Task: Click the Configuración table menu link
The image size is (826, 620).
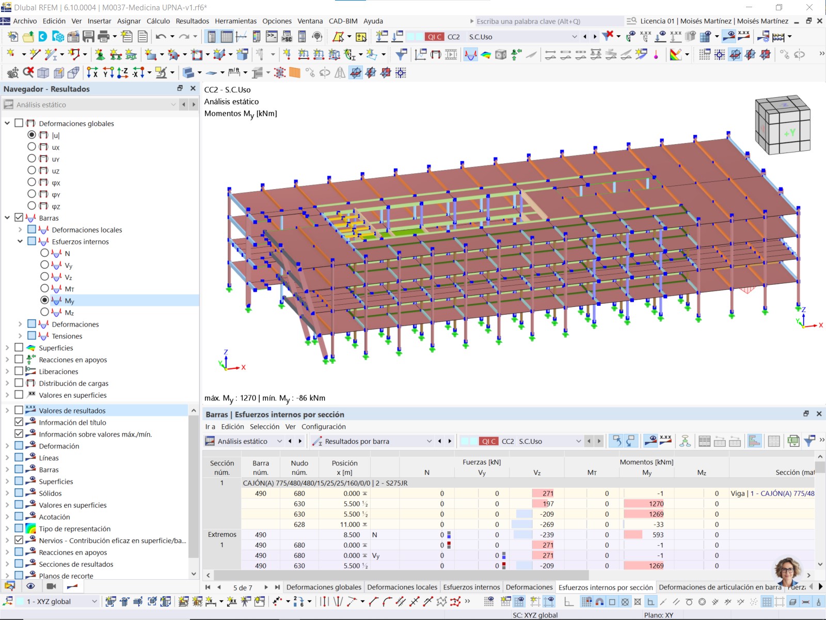Action: [324, 427]
